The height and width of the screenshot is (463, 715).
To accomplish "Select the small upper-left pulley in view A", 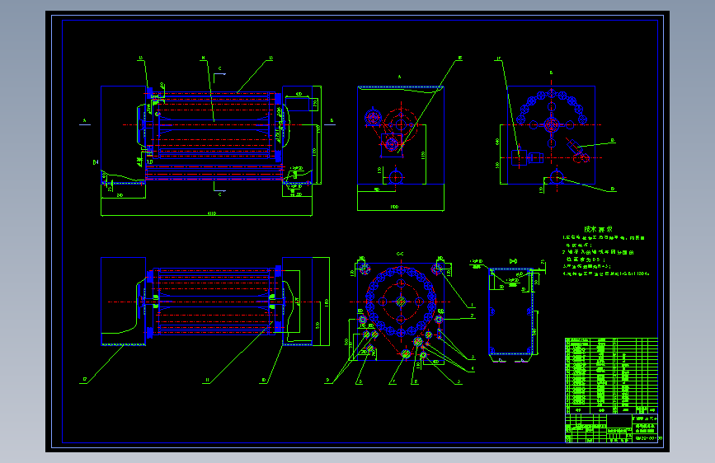I will (x=373, y=118).
